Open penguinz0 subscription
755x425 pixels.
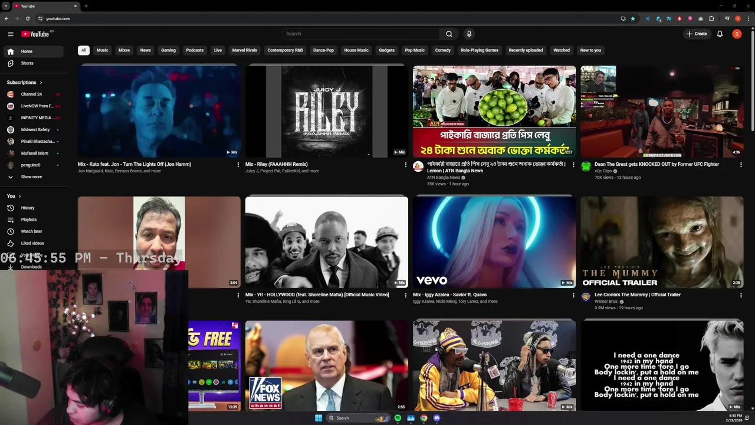(x=34, y=165)
